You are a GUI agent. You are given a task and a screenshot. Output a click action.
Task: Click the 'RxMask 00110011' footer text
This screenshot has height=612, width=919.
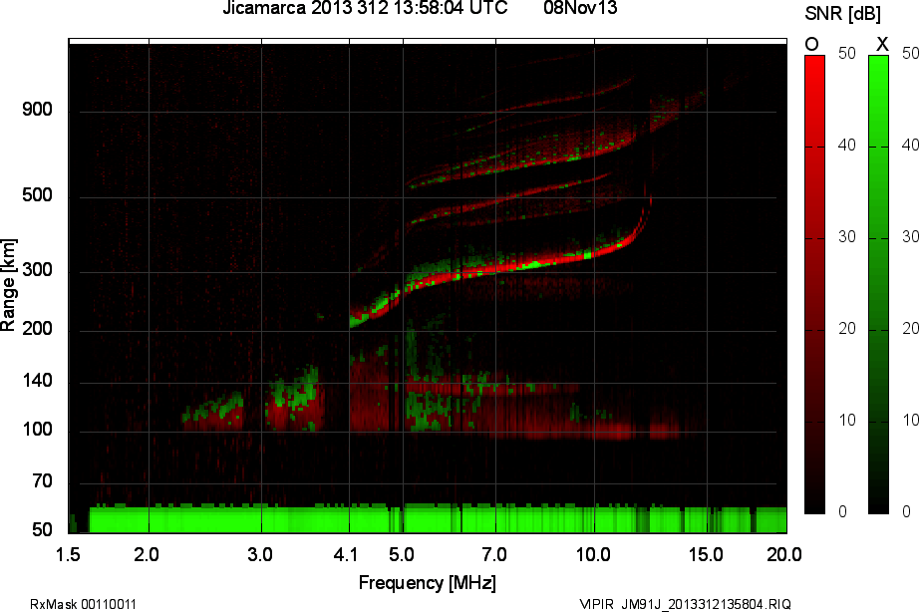(83, 604)
